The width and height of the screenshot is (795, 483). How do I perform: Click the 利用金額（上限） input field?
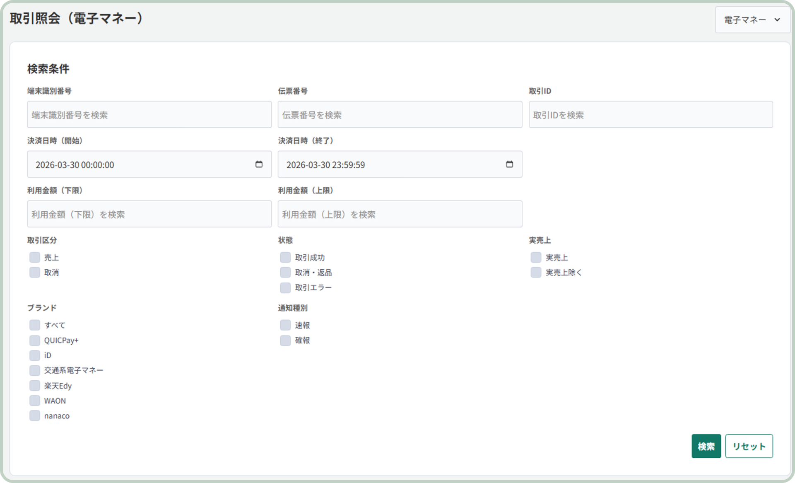click(x=400, y=214)
